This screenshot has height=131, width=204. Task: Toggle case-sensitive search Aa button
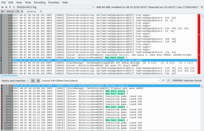[x=33, y=81]
